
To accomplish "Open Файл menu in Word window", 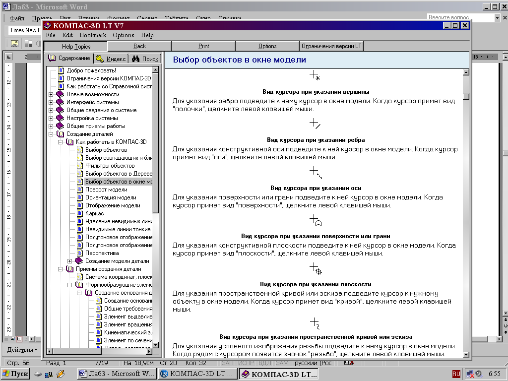I will click(17, 18).
